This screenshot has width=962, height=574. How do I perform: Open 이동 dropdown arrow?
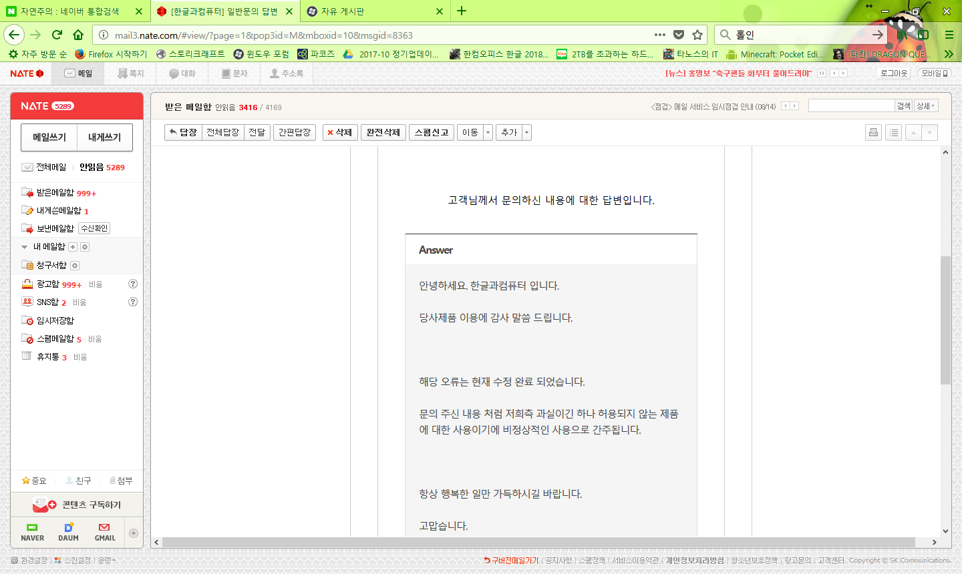pos(488,133)
